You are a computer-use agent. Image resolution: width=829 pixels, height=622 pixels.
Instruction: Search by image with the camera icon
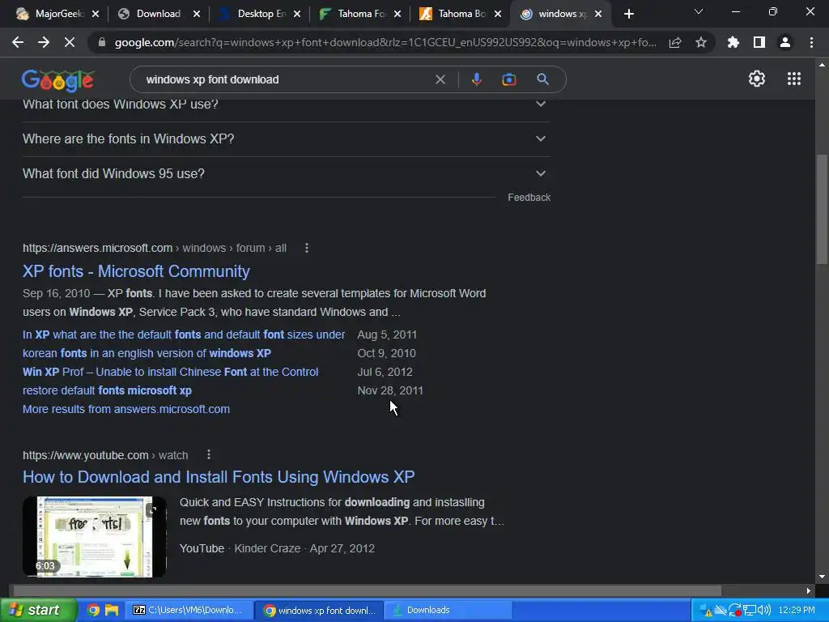point(508,79)
